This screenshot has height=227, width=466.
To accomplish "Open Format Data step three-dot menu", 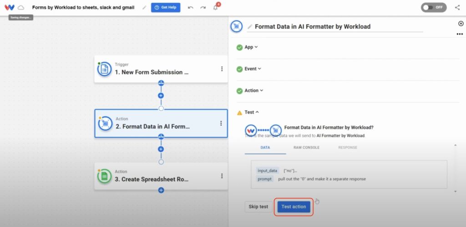I will (x=221, y=123).
